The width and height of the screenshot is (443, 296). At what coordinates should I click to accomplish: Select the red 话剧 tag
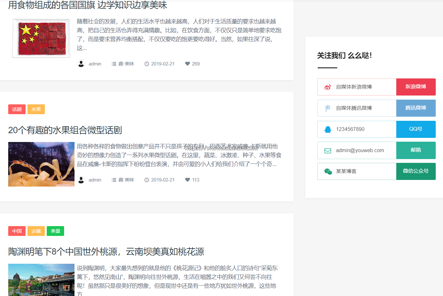(17, 109)
